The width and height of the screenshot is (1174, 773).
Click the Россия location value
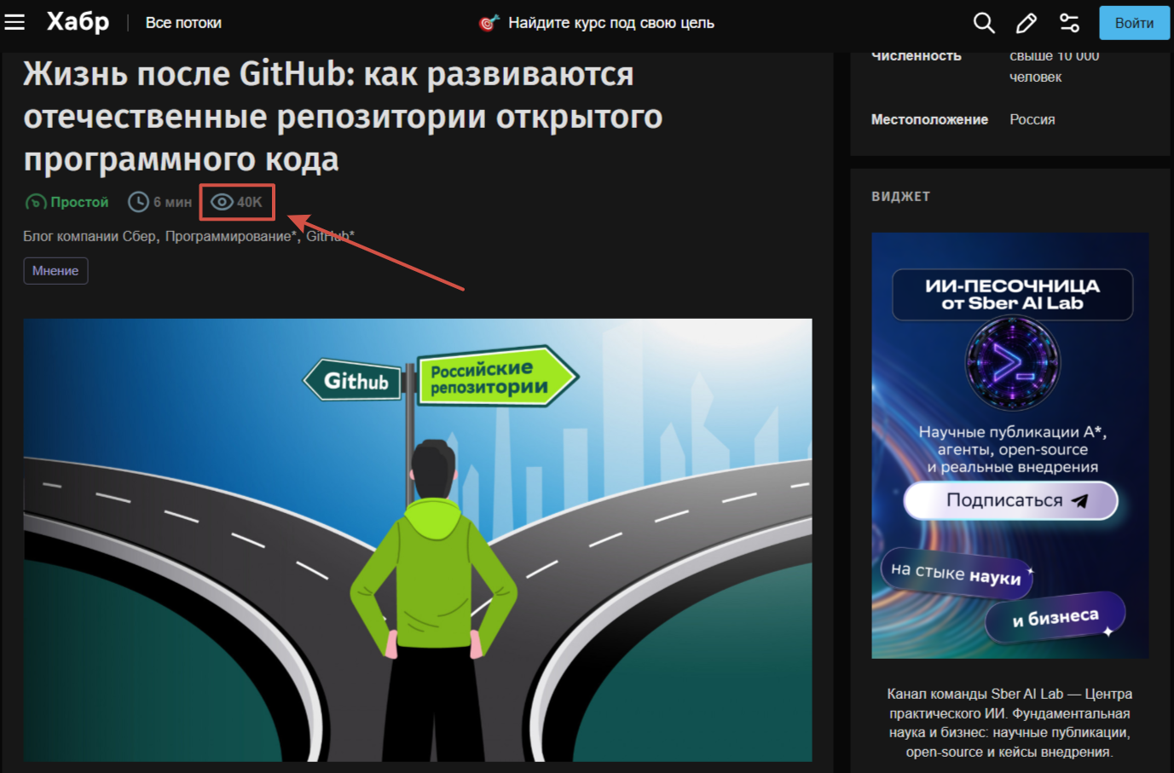coord(1032,119)
